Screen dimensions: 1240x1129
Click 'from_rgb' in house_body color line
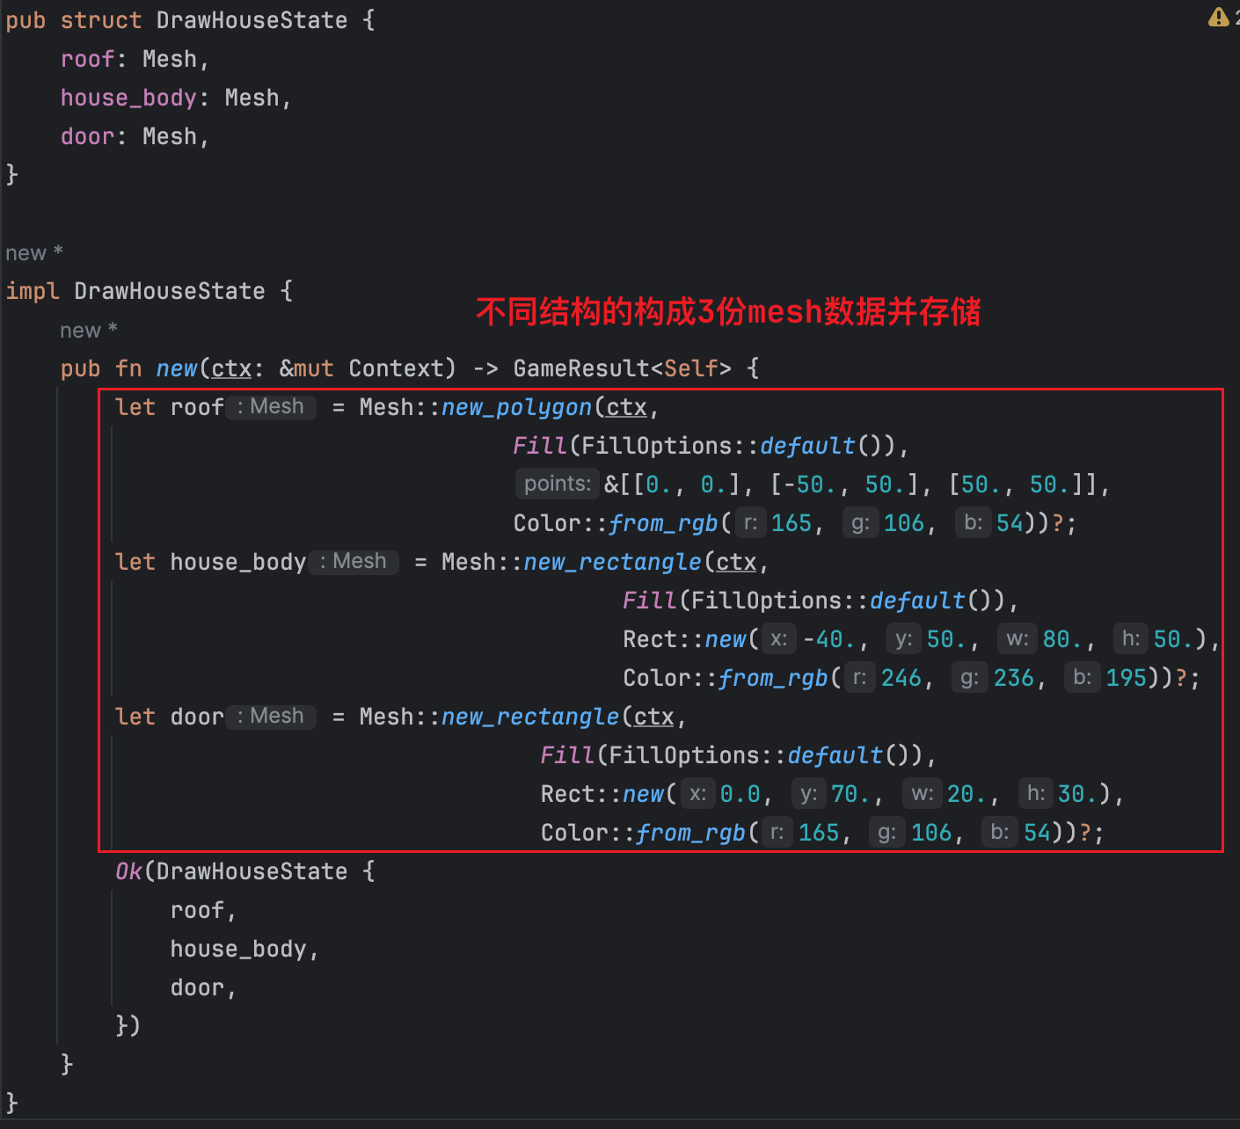click(773, 678)
